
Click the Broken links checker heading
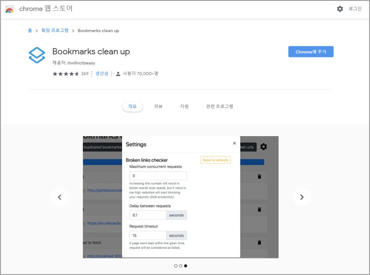147,160
